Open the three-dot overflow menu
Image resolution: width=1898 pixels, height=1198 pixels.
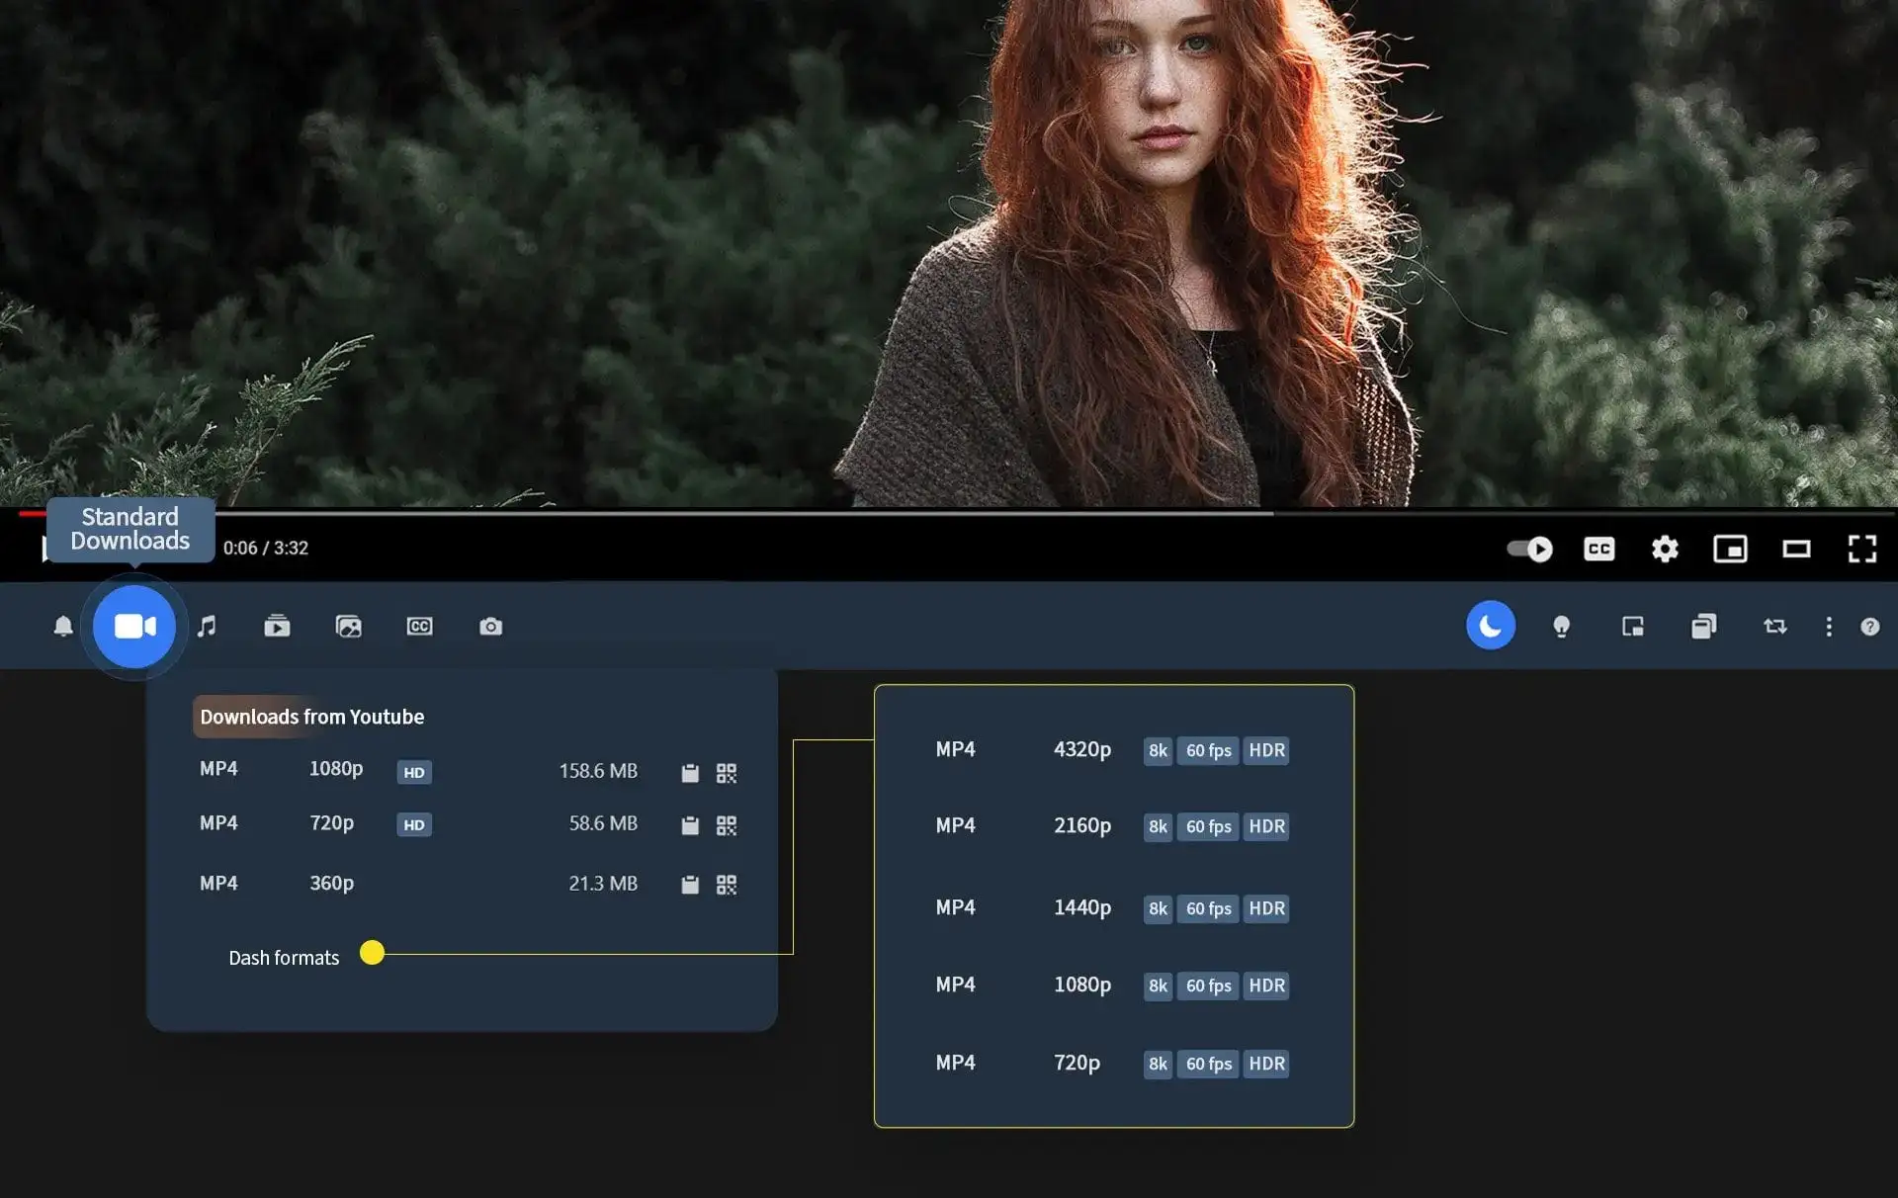pyautogui.click(x=1829, y=626)
